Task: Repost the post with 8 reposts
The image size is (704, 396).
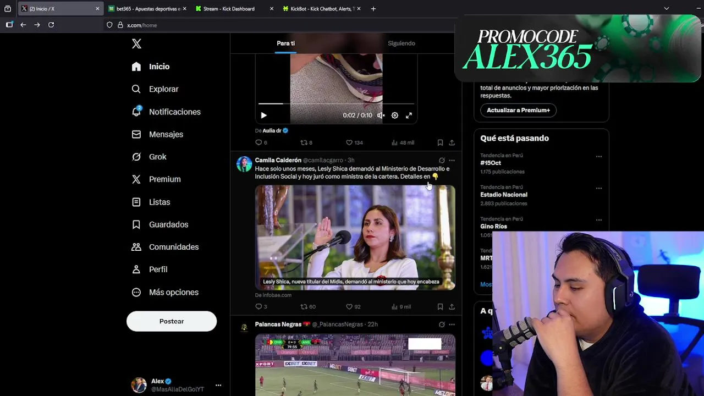Action: point(306,142)
